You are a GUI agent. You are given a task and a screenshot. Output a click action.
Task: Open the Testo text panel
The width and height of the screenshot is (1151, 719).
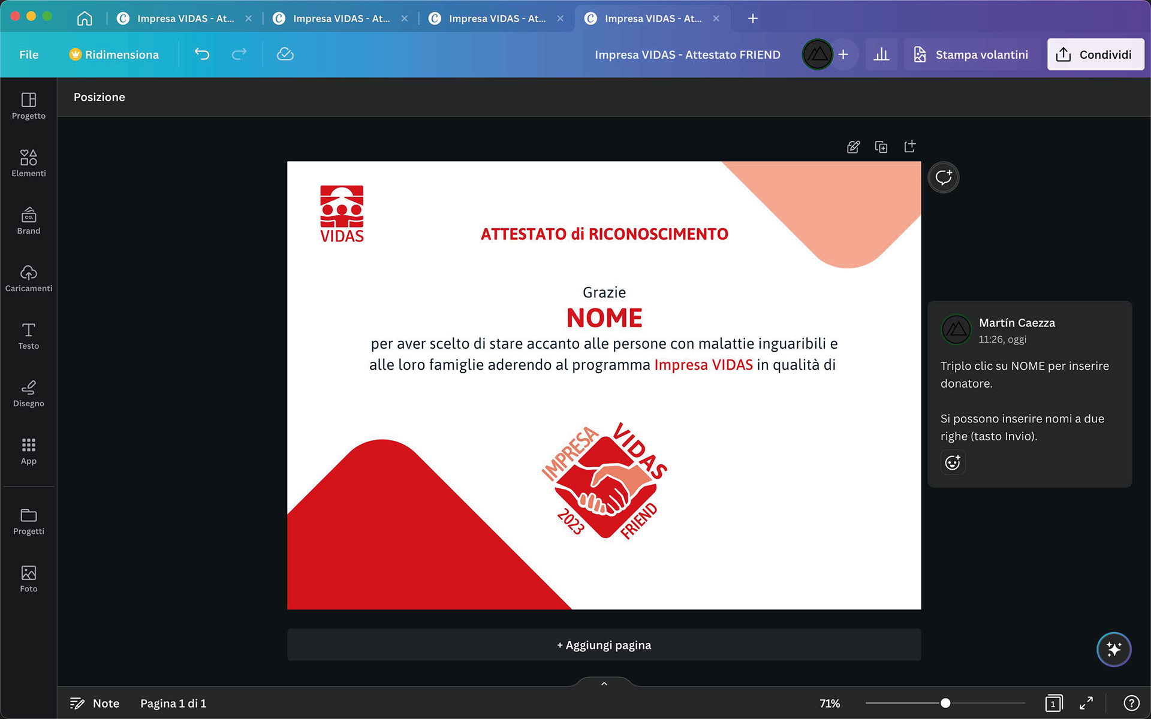28,336
